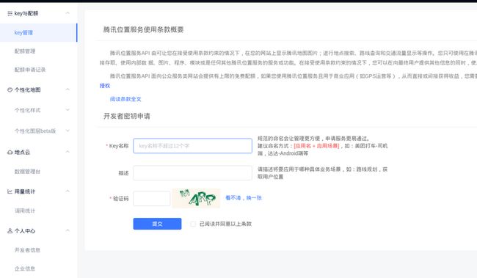Click the 用量统计 section title
The height and width of the screenshot is (278, 477).
25,191
